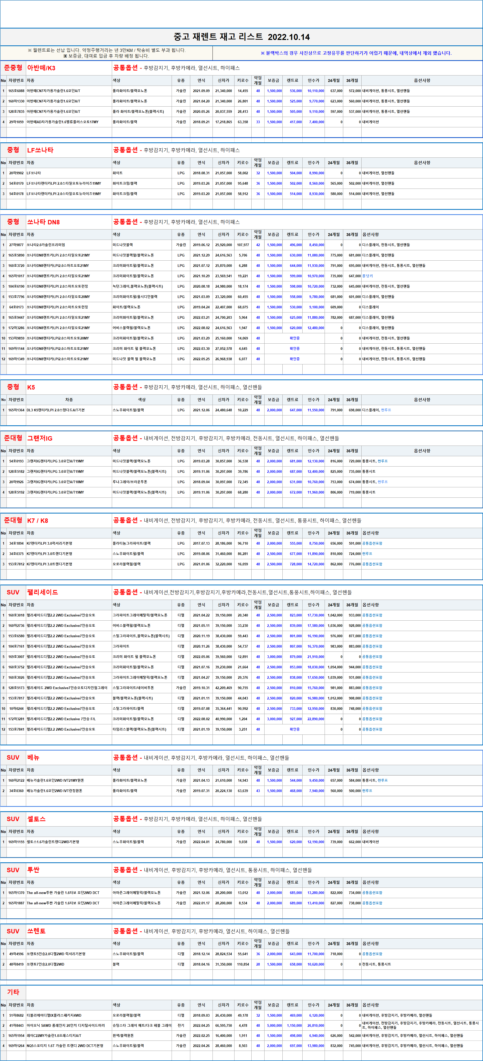Select the notice starting with "월렌트료는 선납 입니다"

tap(106, 50)
